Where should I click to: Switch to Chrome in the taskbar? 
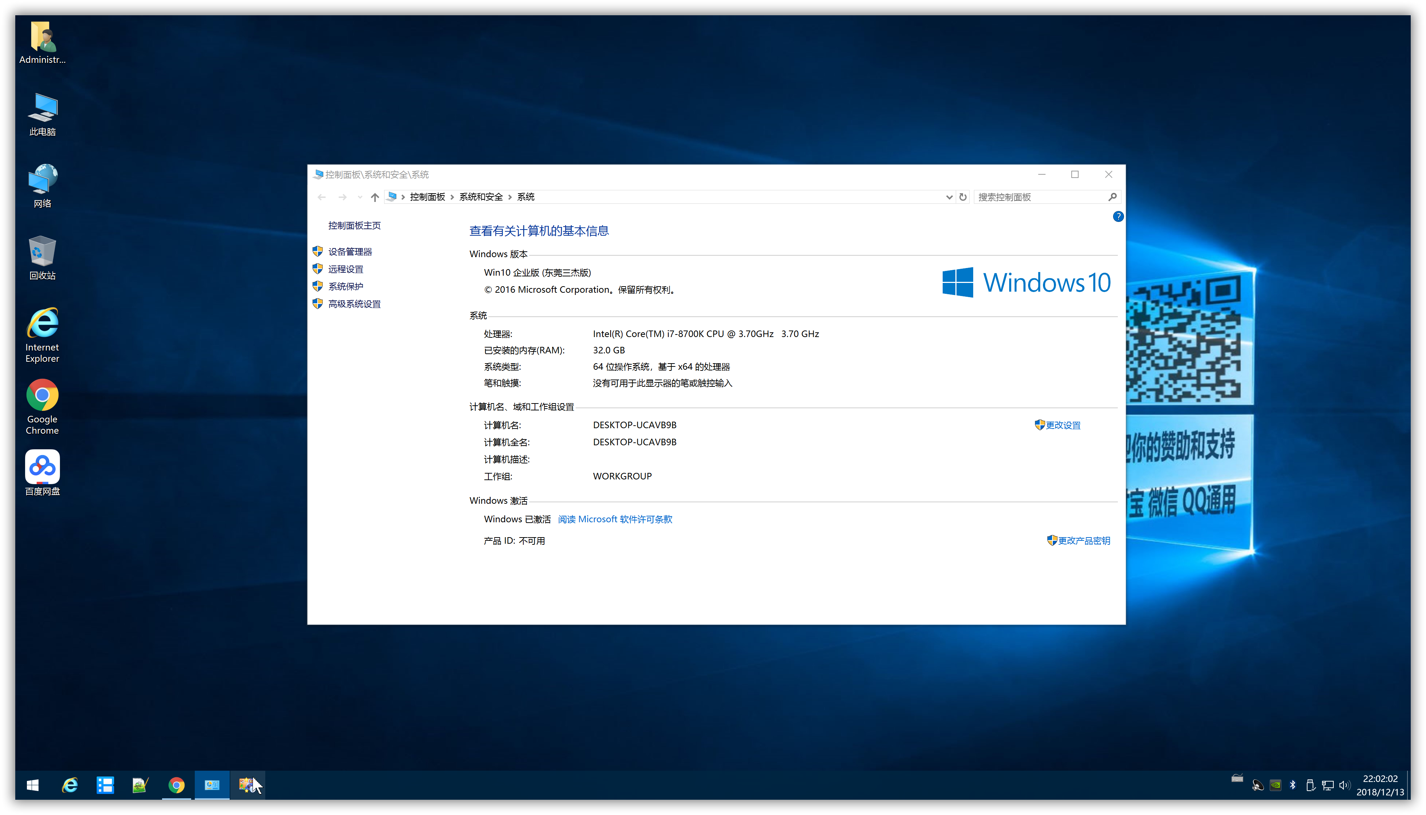tap(176, 785)
